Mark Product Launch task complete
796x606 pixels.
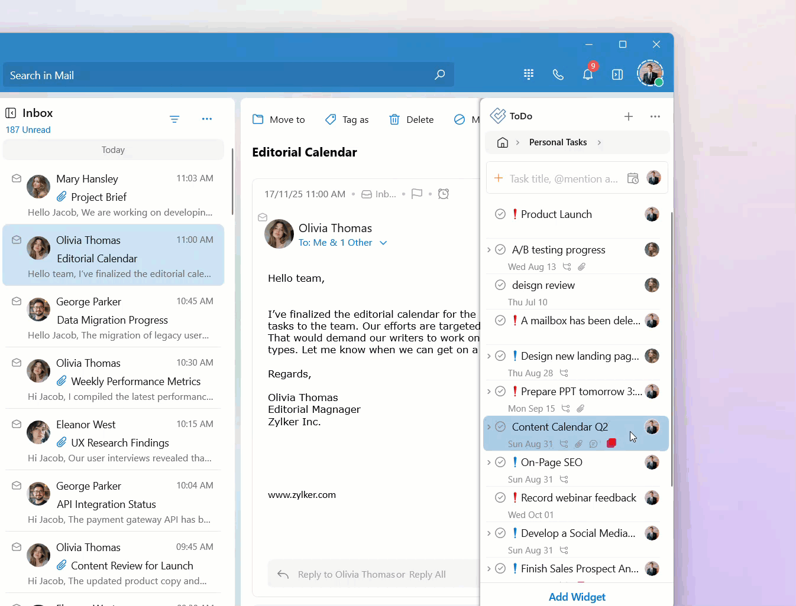click(500, 214)
